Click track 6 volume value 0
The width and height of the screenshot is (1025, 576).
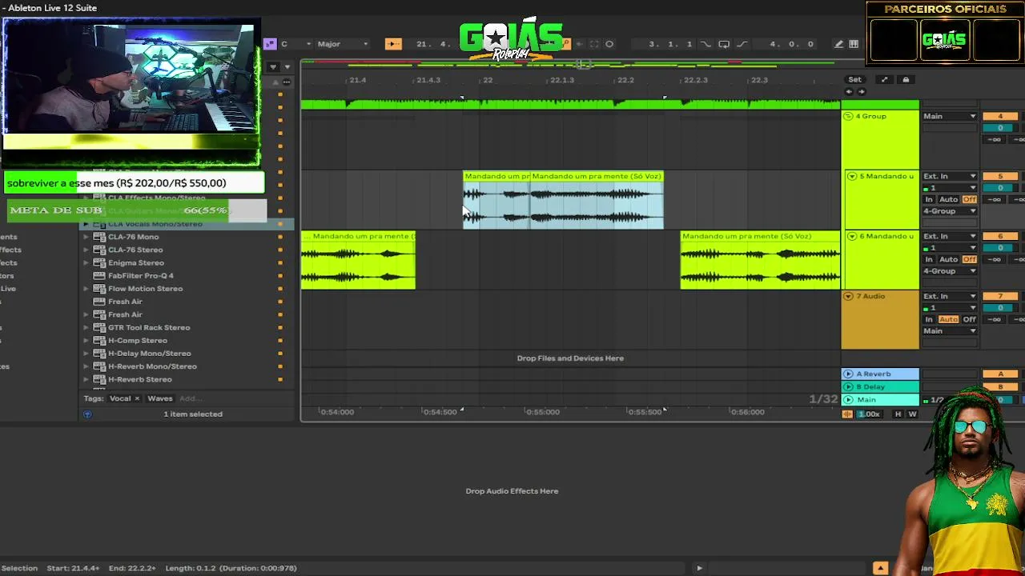(x=1000, y=248)
